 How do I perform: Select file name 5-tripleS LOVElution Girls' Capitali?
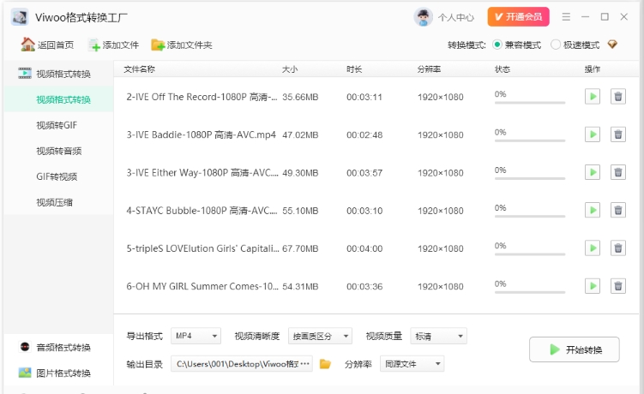pyautogui.click(x=203, y=248)
